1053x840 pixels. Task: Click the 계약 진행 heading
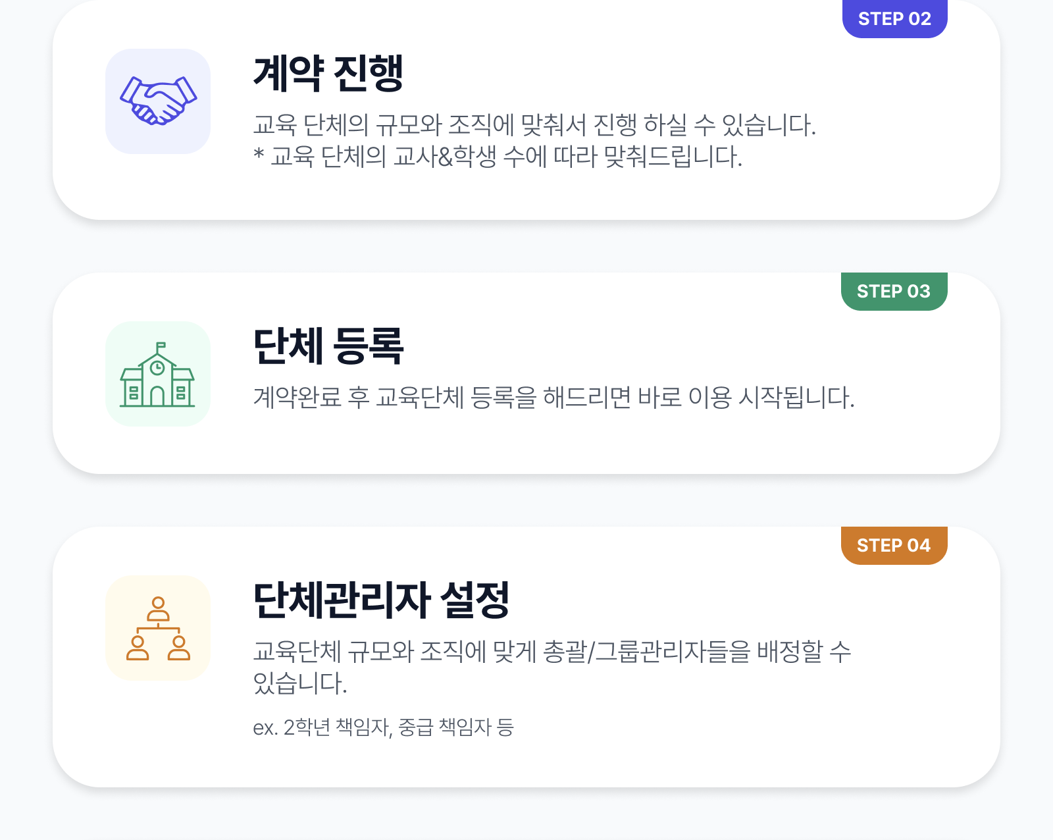328,72
